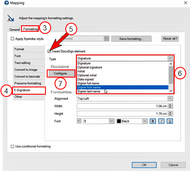Confirm with the OK button

tap(144, 165)
